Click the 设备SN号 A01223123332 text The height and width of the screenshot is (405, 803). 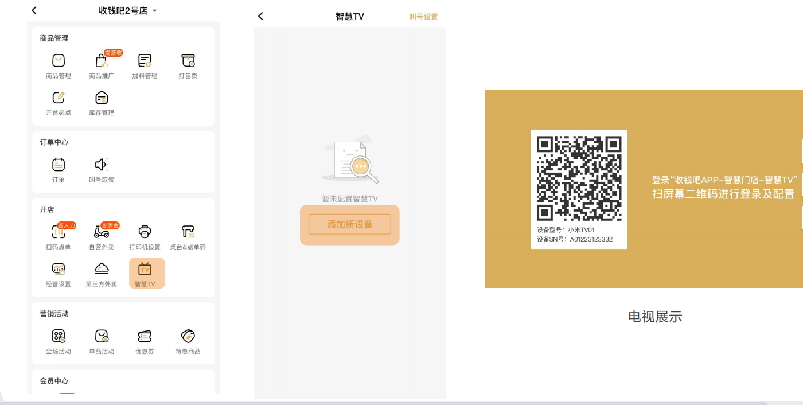575,239
